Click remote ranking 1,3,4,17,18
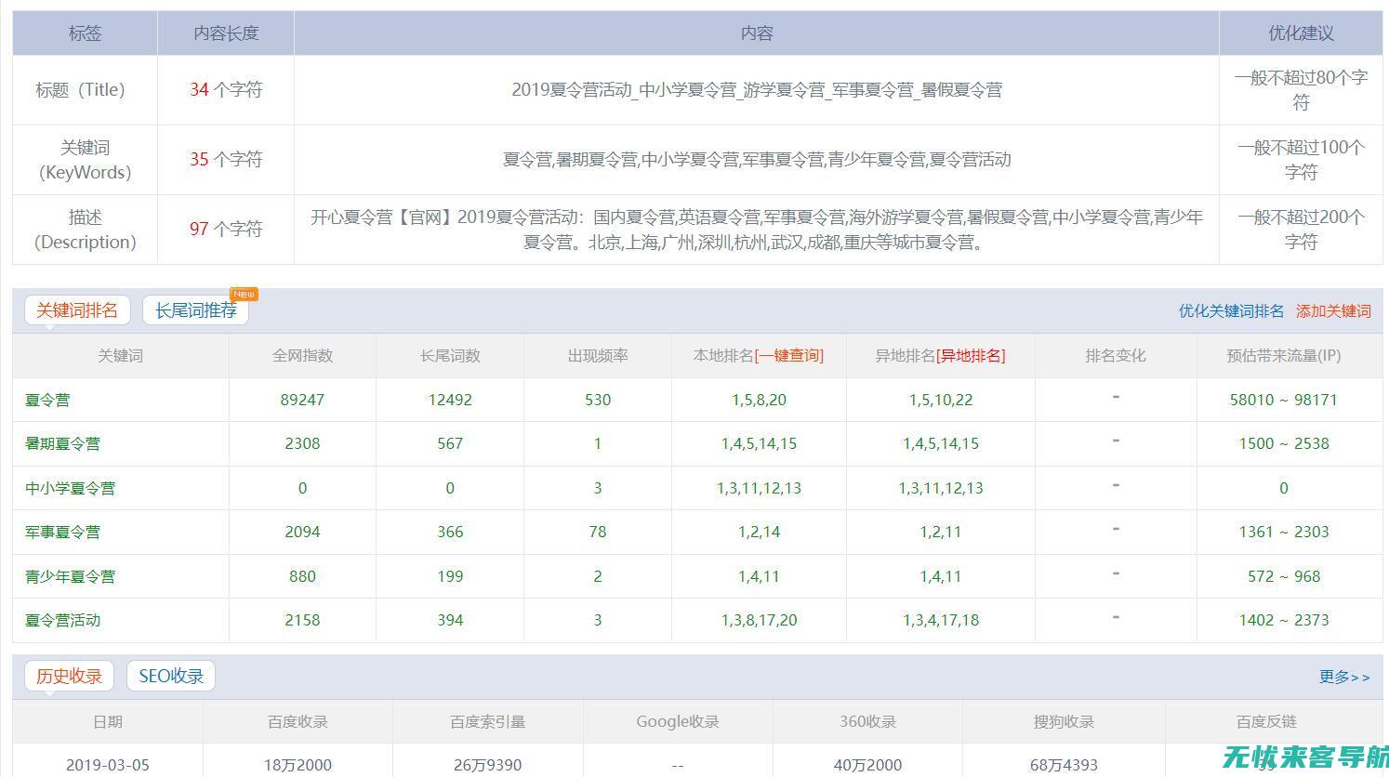This screenshot has height=777, width=1389. pos(941,620)
